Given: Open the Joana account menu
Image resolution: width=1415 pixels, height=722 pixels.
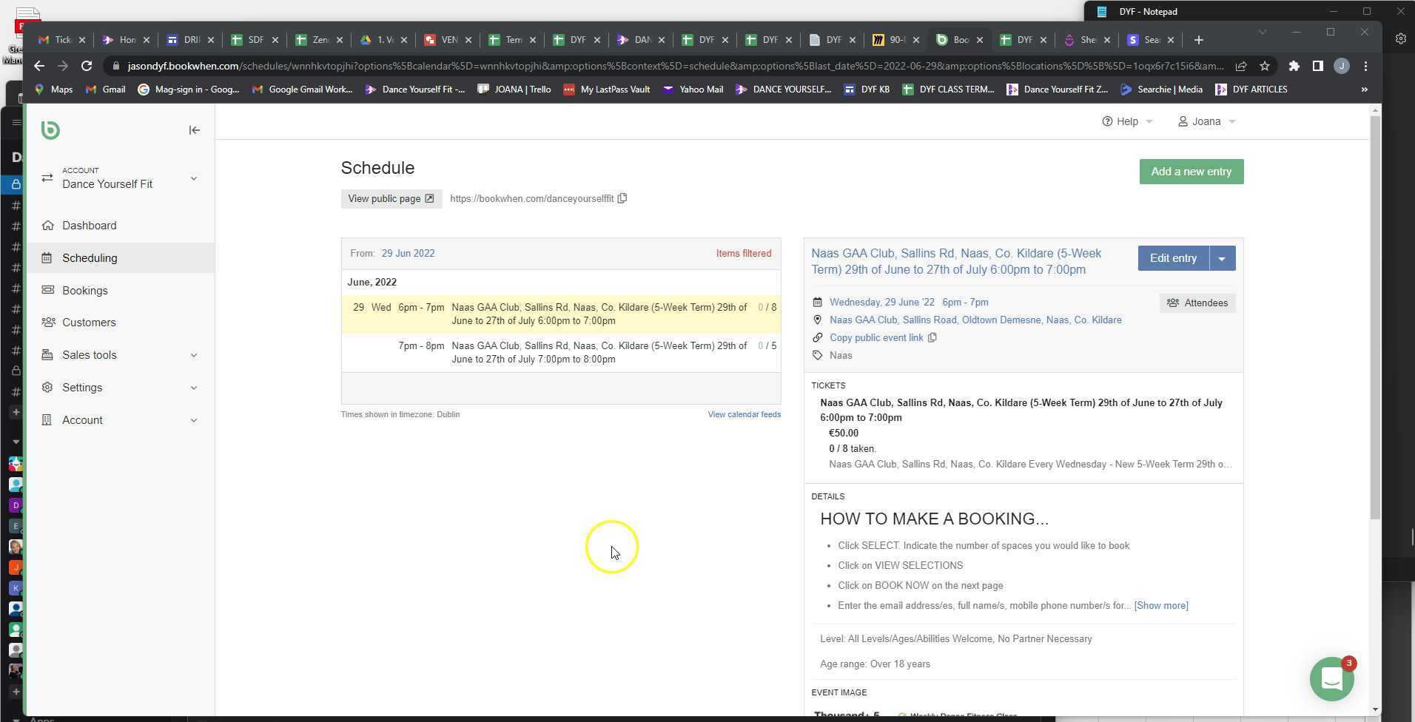Looking at the screenshot, I should (1204, 121).
